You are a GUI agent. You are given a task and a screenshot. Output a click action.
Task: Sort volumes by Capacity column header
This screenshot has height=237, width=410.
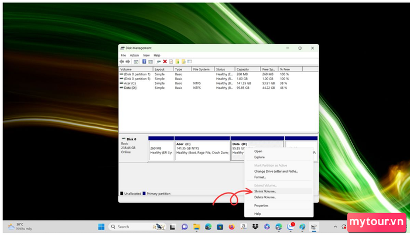tap(242, 69)
